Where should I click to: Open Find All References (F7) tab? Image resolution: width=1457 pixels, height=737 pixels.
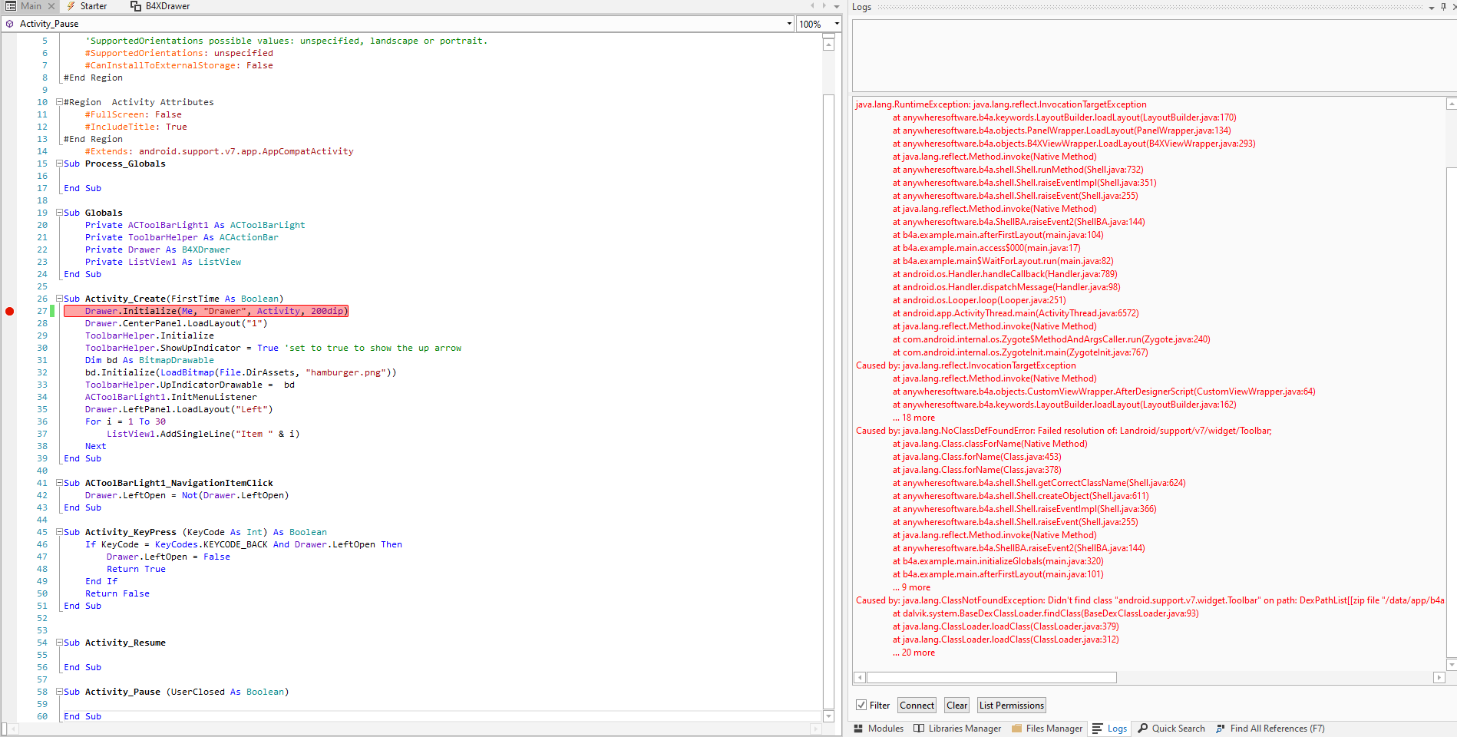coord(1270,729)
